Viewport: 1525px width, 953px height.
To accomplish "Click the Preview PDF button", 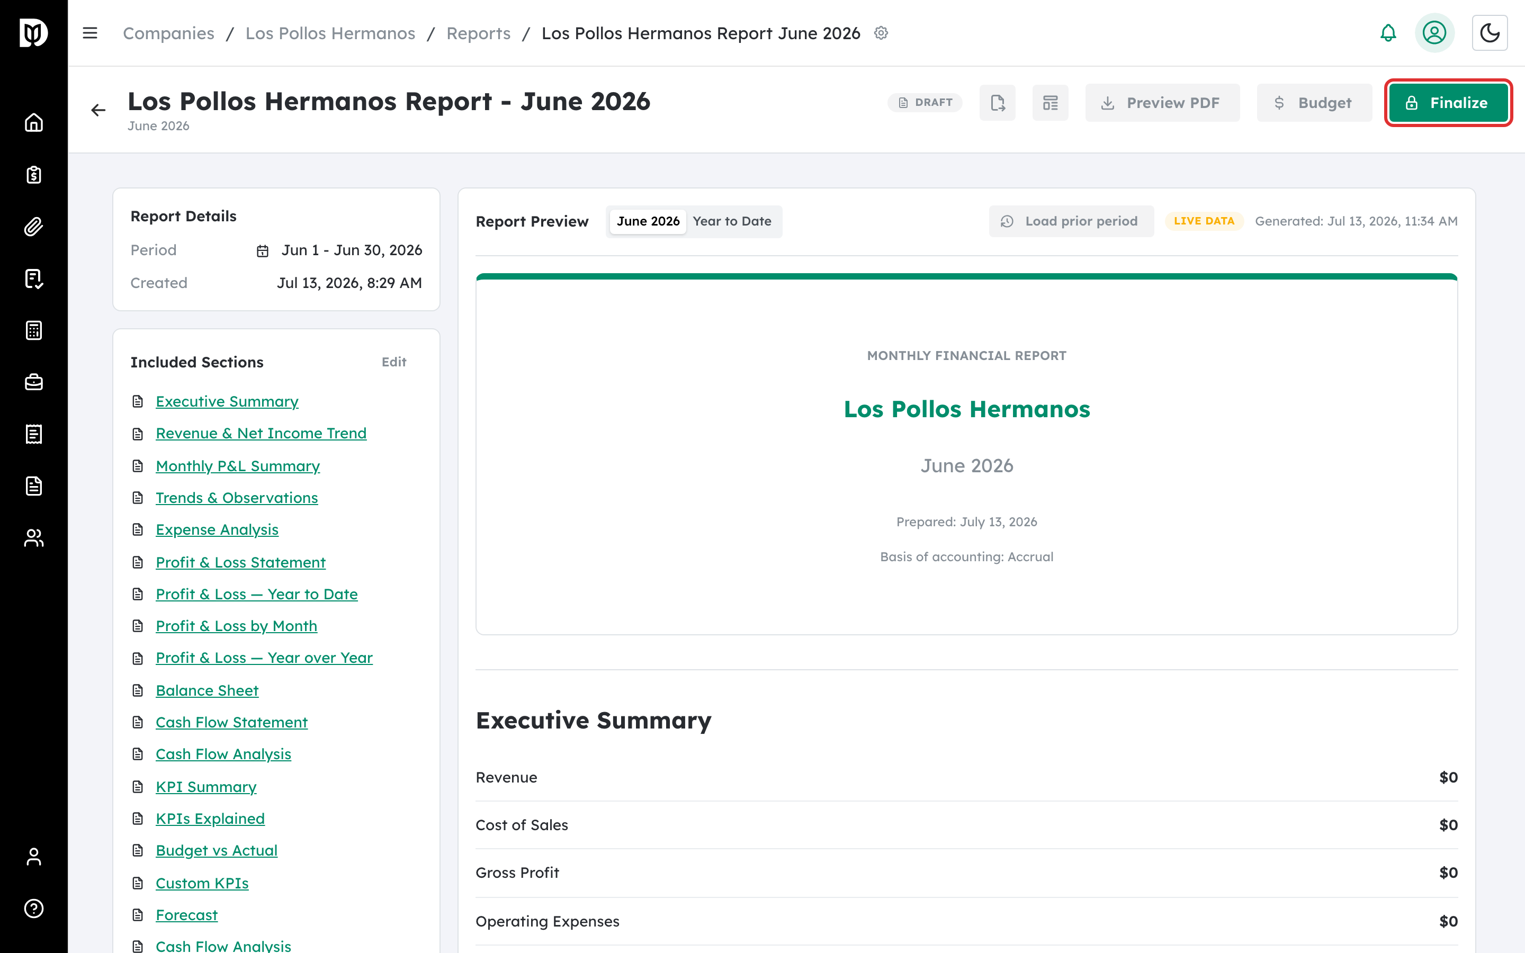I will pos(1162,103).
